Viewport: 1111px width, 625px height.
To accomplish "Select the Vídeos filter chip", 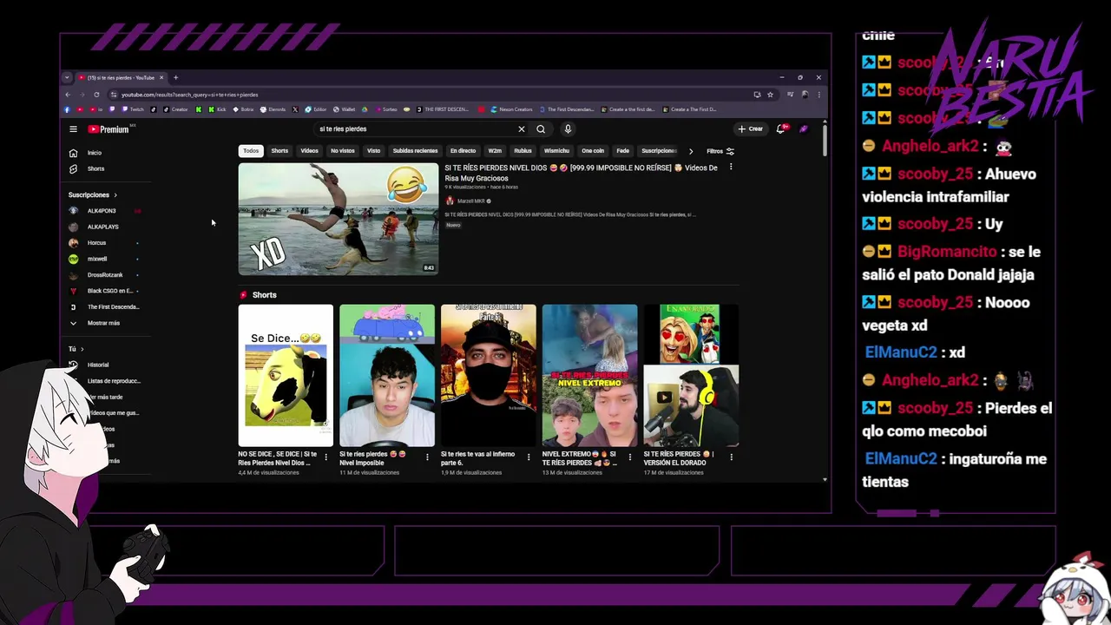I will (309, 151).
